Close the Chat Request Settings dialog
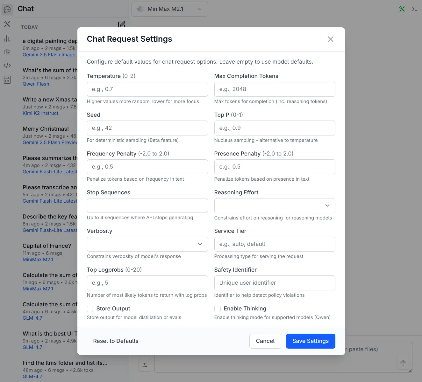 [331, 39]
